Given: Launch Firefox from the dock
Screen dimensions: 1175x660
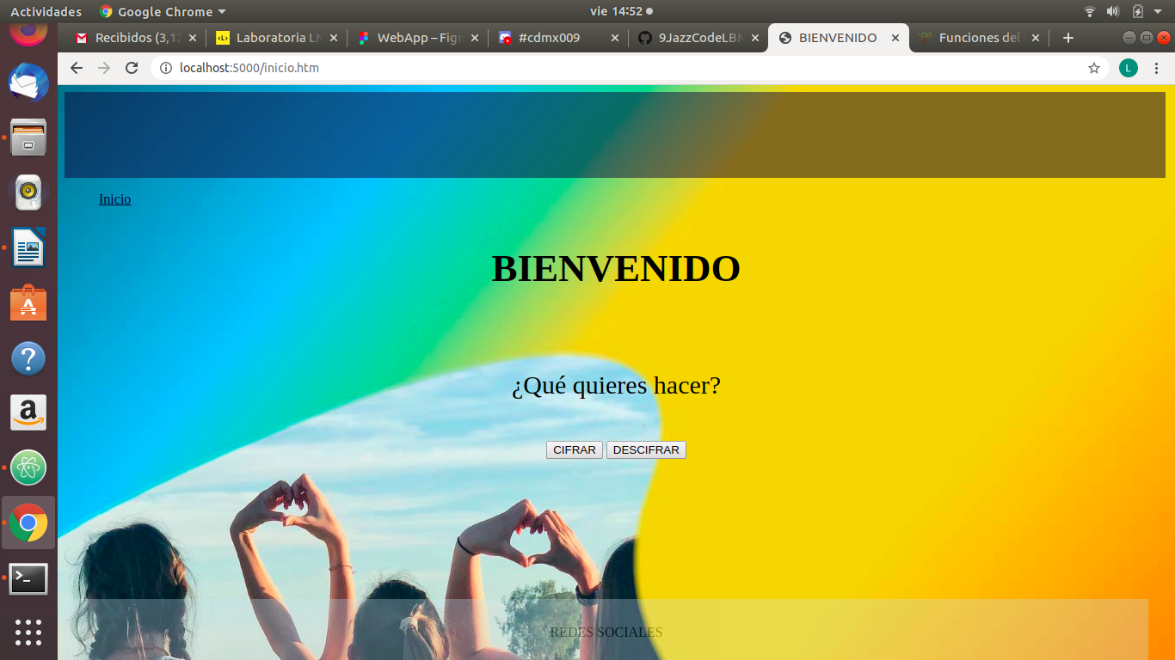Looking at the screenshot, I should click(28, 33).
